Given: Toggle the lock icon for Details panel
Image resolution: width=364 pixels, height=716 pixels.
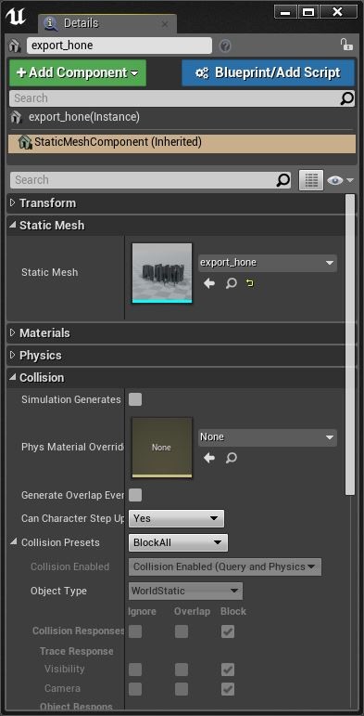Looking at the screenshot, I should click(x=346, y=45).
